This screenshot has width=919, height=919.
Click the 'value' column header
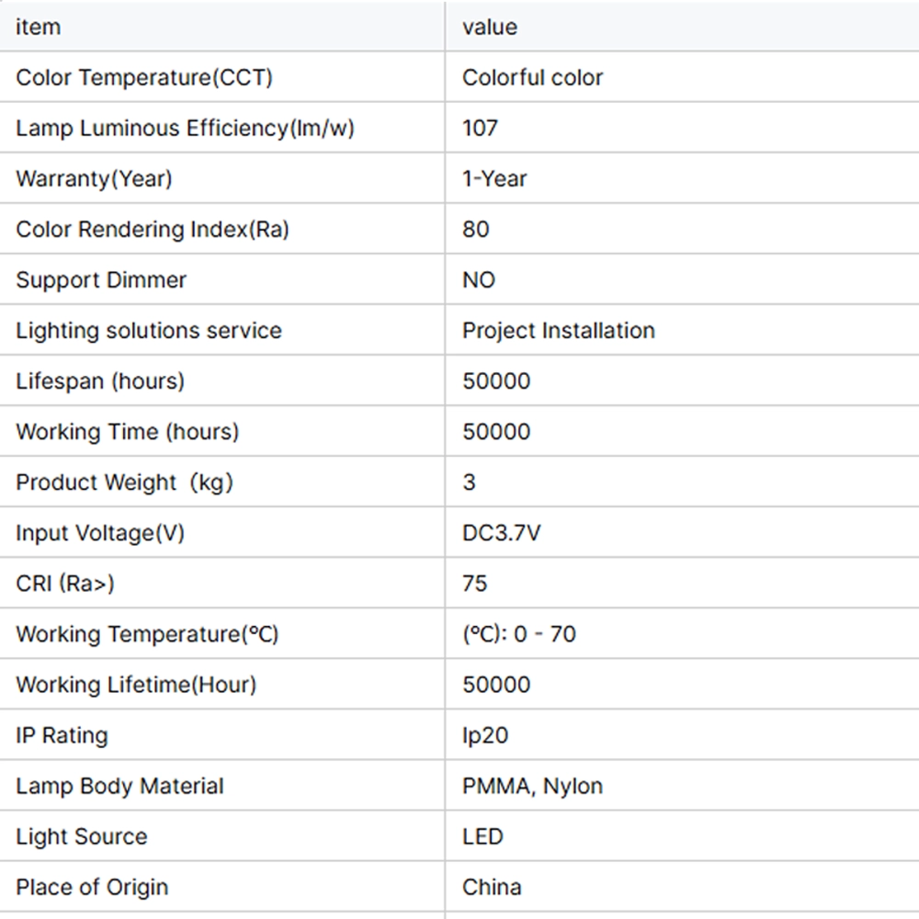(490, 28)
